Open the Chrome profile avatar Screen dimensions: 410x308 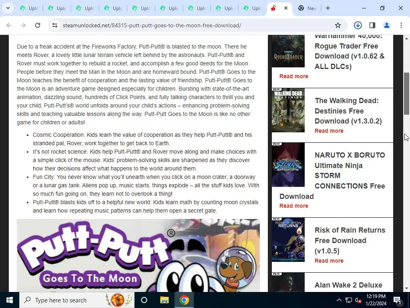pyautogui.click(x=386, y=25)
